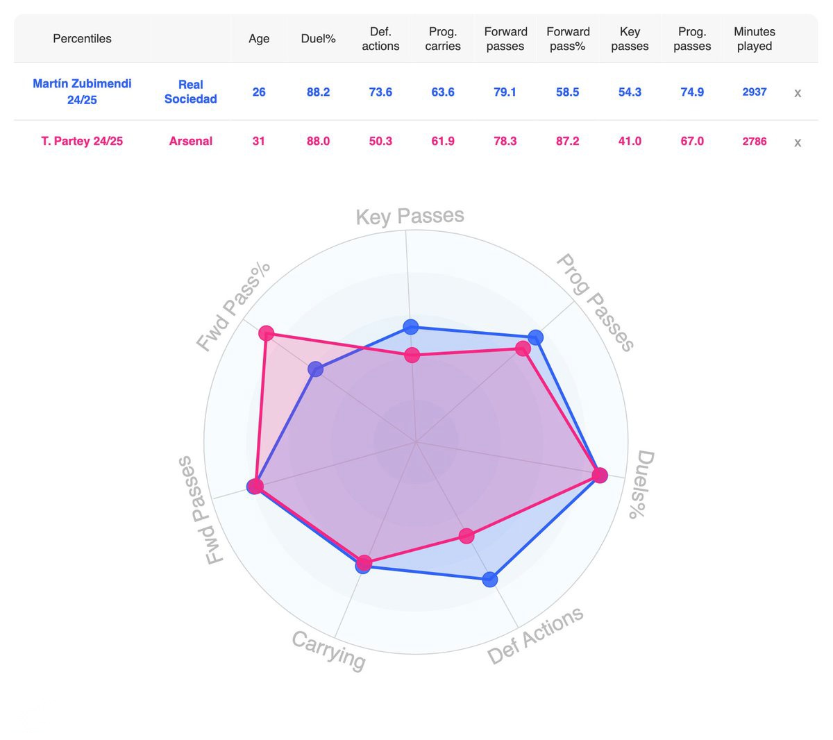Viewport: 833px width, 740px height.
Task: Click the blue Key Passes radar point
Action: click(411, 326)
